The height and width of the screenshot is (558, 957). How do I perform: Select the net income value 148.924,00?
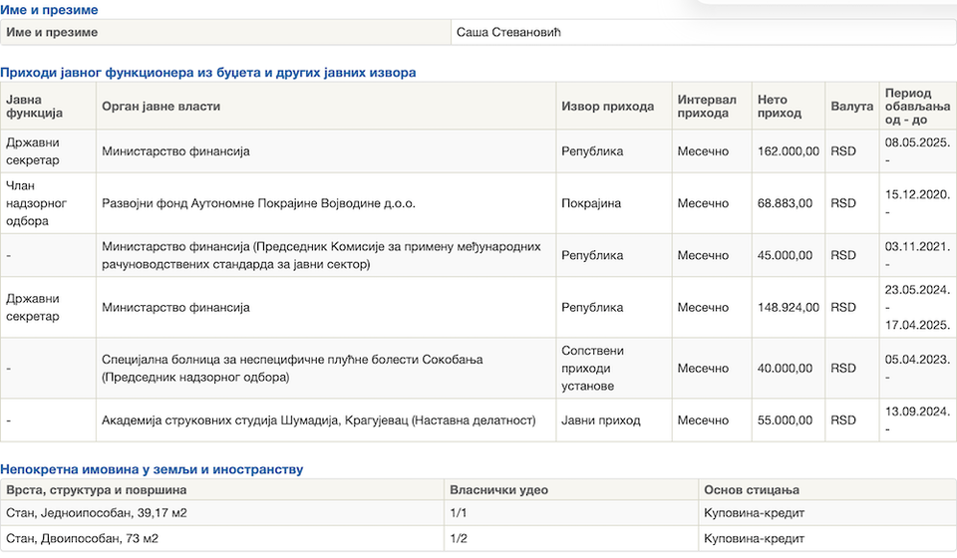[788, 307]
